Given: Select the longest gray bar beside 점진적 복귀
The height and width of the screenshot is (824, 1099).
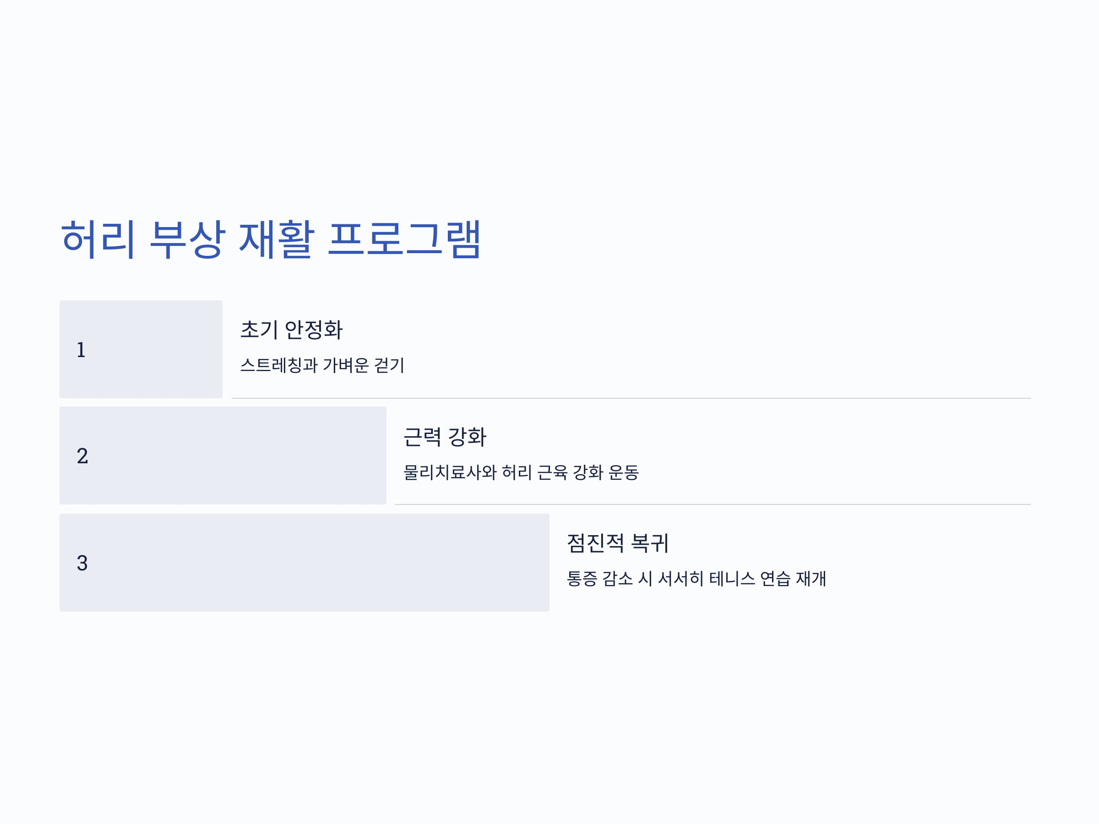Looking at the screenshot, I should [305, 563].
